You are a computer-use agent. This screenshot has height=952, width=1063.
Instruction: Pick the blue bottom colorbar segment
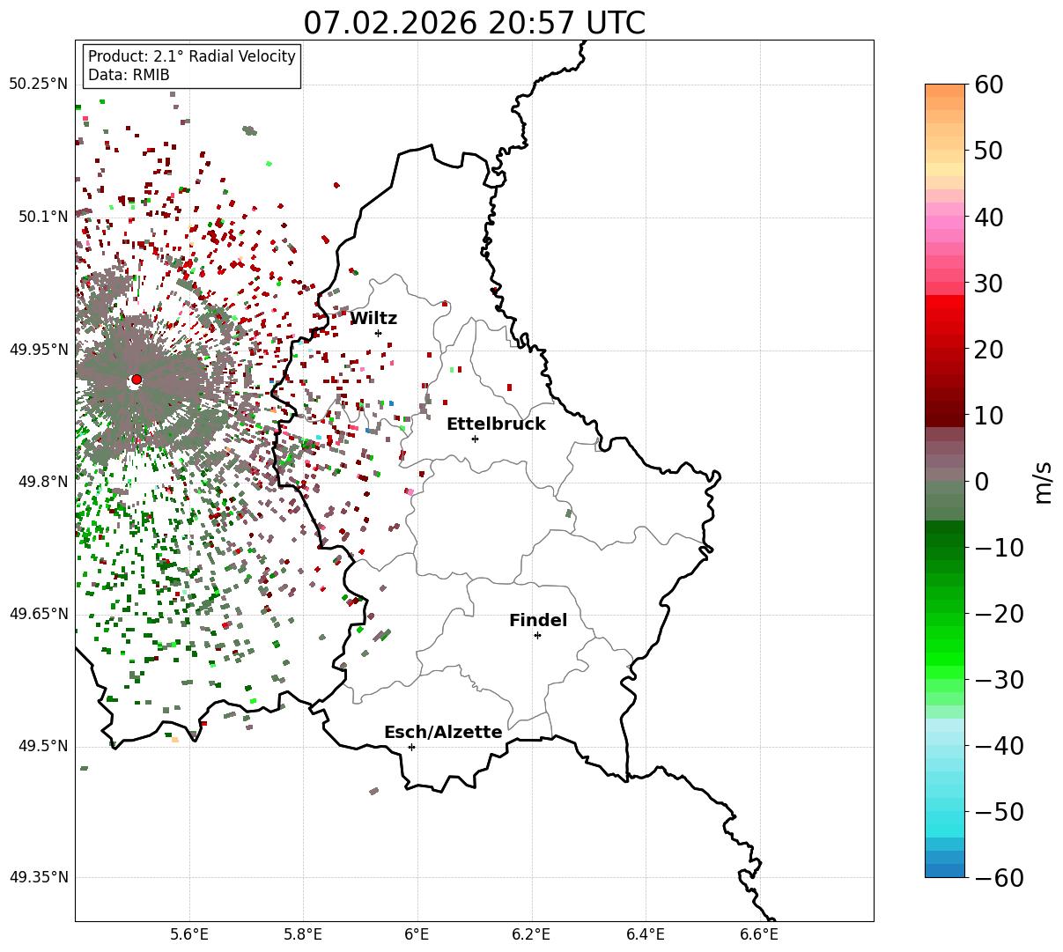945,871
